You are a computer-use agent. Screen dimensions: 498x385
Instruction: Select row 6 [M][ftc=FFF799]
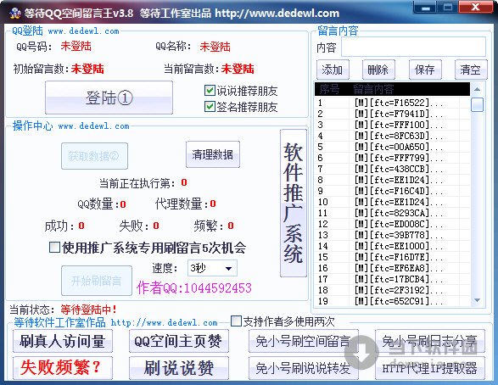coord(393,158)
